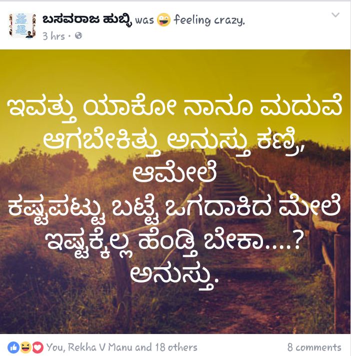Open the poster's profile picture thumbnail
The height and width of the screenshot is (356, 351).
coord(22,25)
